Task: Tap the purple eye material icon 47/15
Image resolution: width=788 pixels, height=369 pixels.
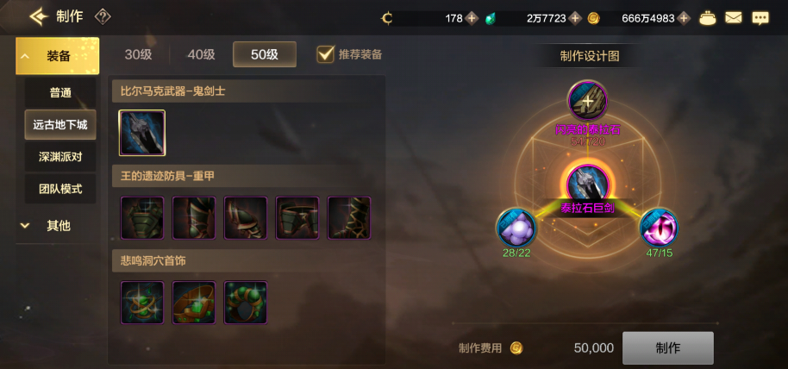Action: coord(659,228)
